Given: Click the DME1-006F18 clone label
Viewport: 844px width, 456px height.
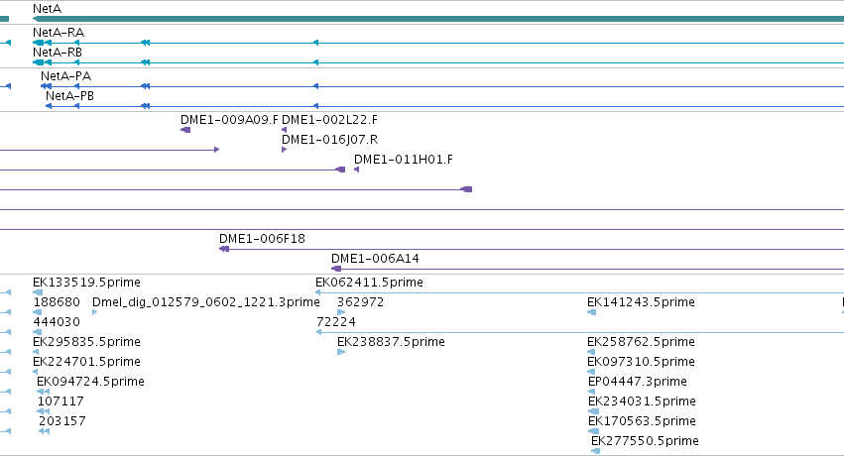Looking at the screenshot, I should click(262, 239).
